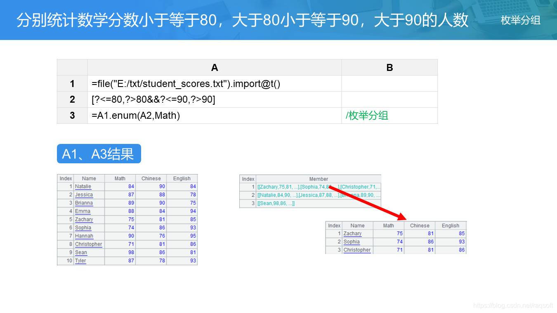
Task: Open Member row starting with [[Natalie,84,90
Action: click(319, 195)
